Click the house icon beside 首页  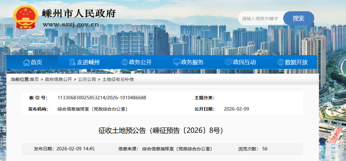click(26, 62)
